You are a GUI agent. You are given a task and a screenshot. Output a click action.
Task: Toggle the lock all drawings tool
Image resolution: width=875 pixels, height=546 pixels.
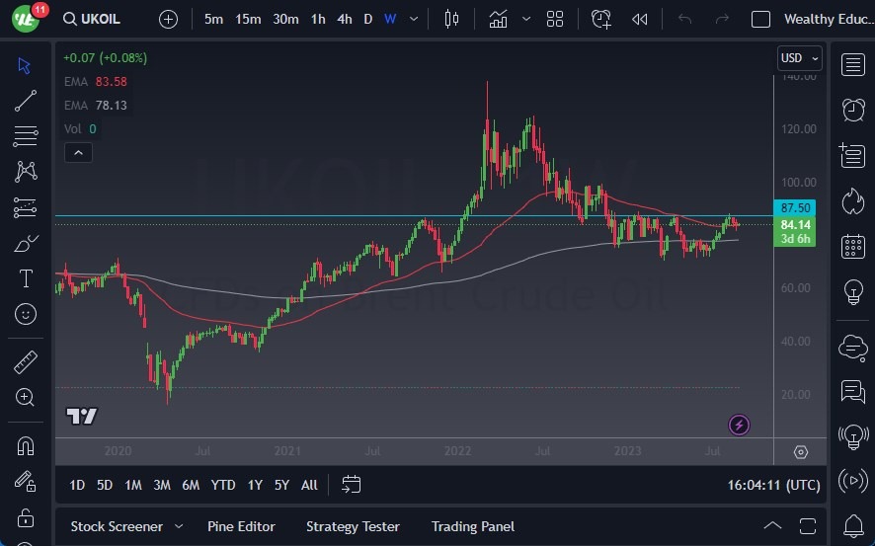coord(26,517)
